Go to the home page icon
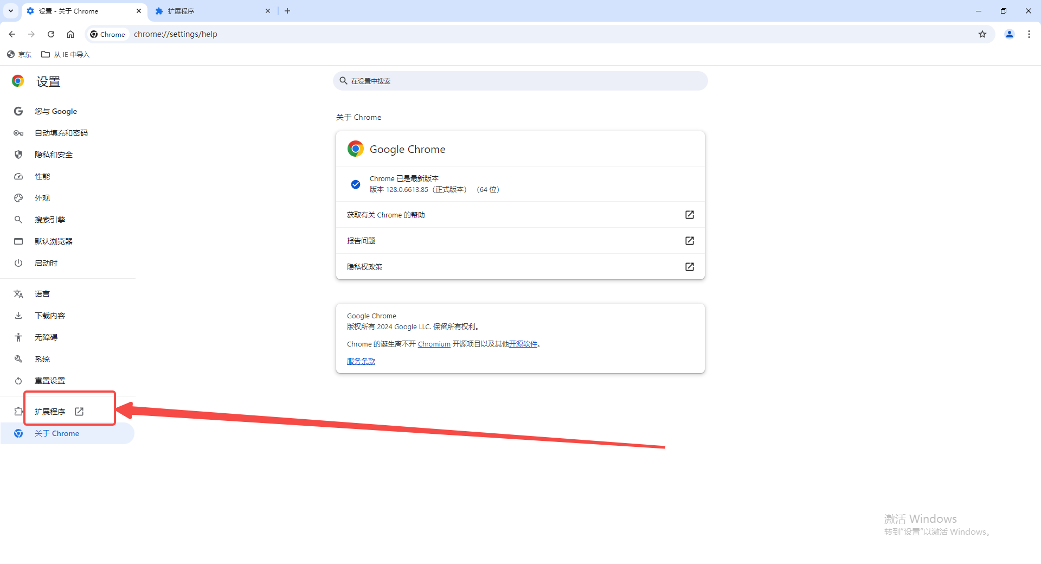 pos(70,34)
